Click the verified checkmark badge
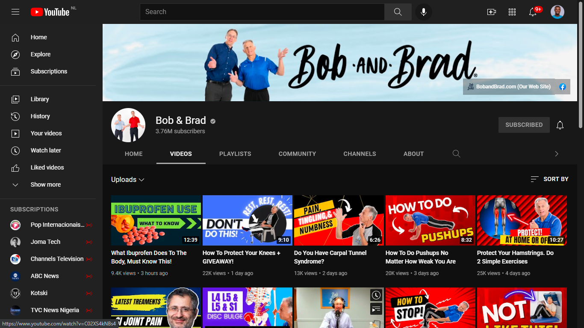The image size is (584, 328). click(x=213, y=121)
